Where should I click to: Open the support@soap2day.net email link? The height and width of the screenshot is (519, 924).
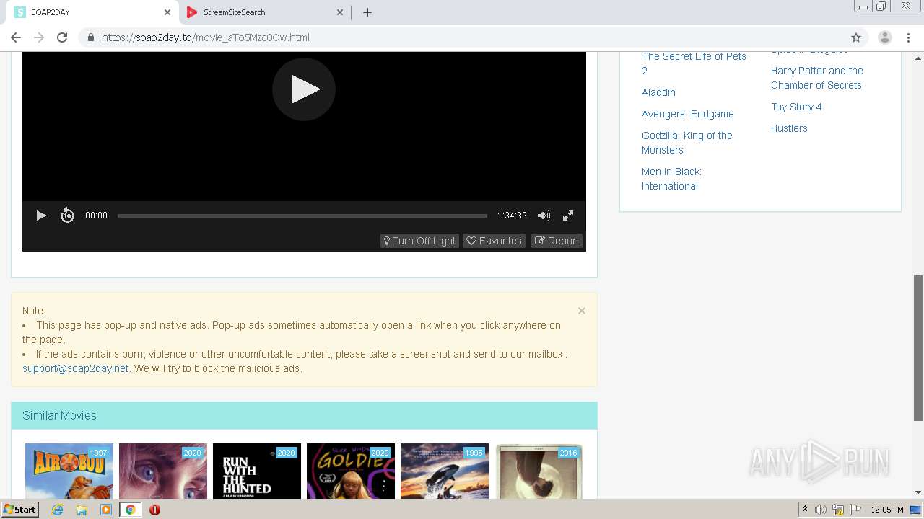[76, 368]
